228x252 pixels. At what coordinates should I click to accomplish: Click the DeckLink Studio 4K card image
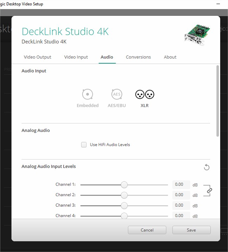[197, 35]
